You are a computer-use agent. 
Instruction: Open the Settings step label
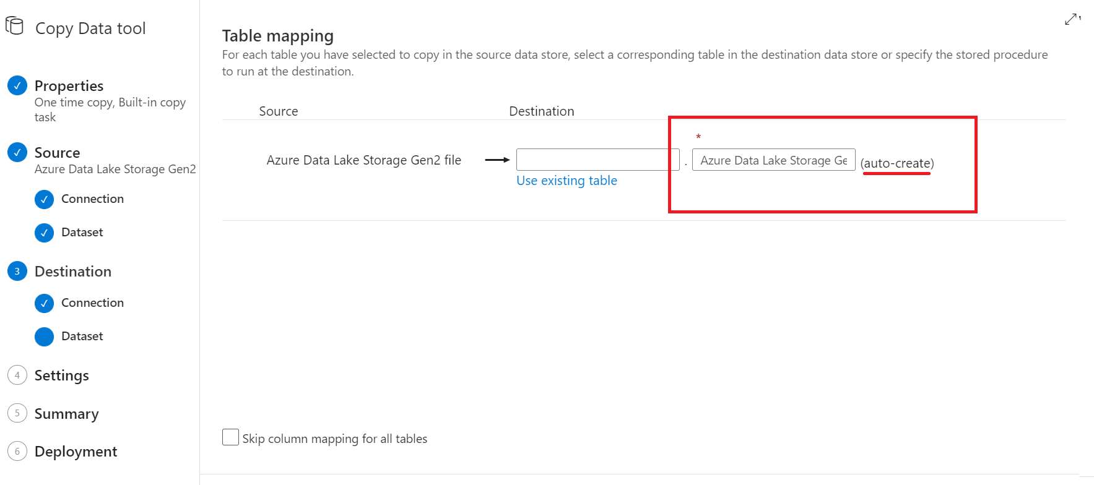(62, 376)
